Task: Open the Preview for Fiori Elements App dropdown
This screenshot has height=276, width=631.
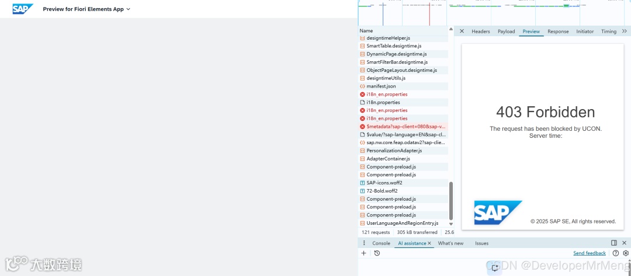Action: (86, 9)
